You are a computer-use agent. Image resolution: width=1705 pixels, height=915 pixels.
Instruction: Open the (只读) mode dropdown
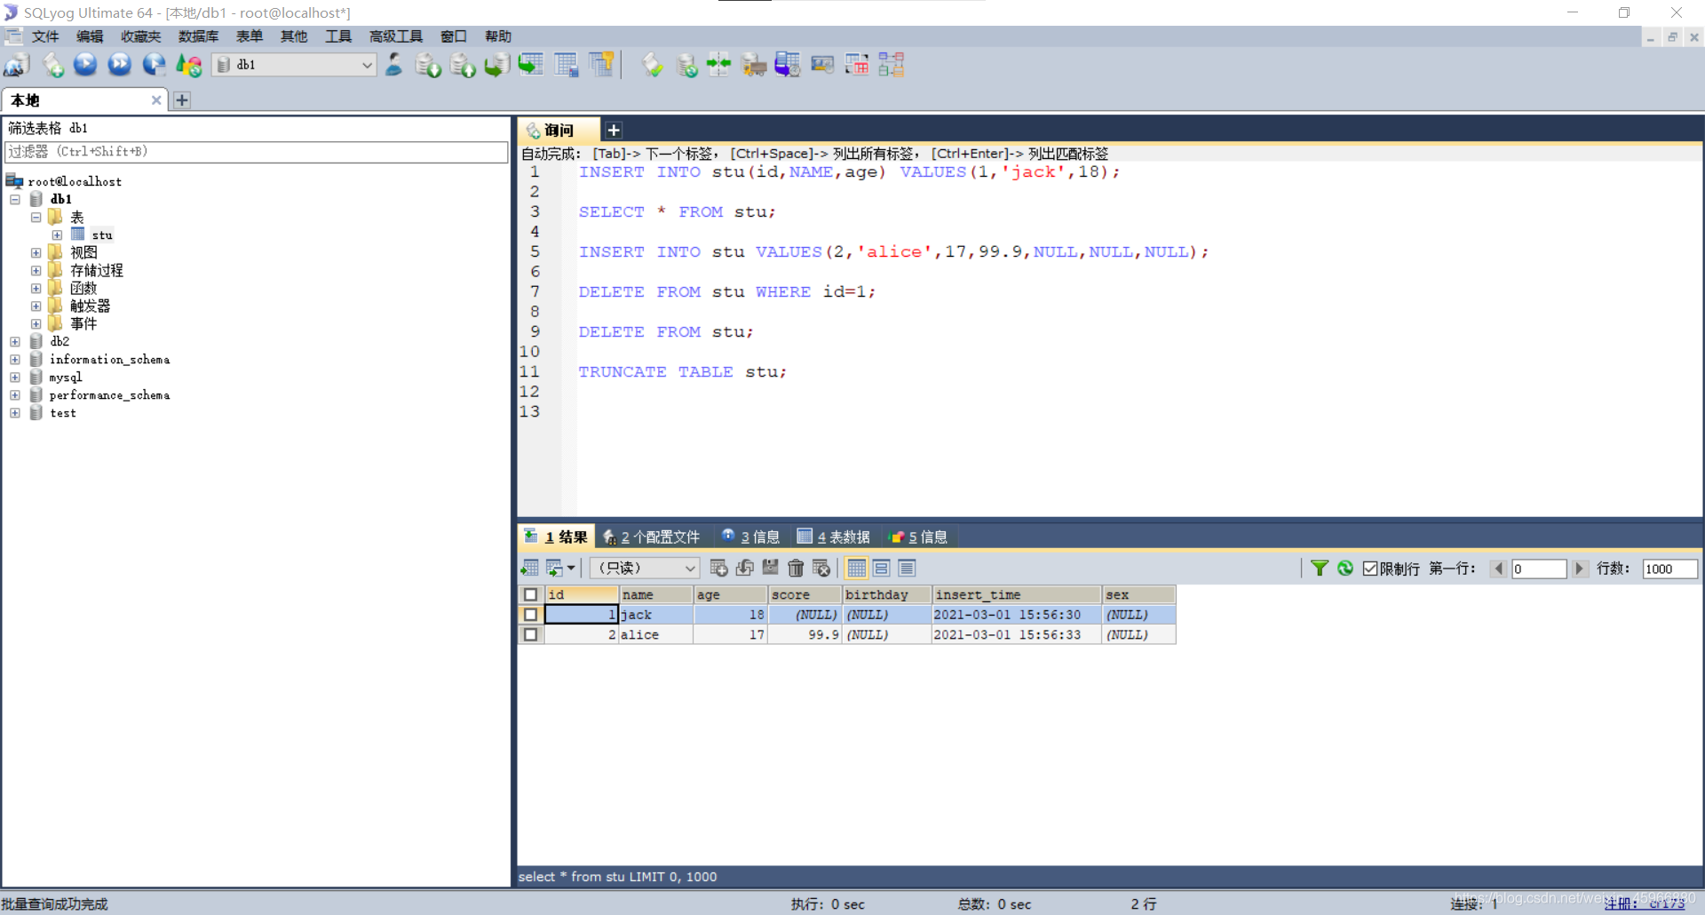[646, 568]
